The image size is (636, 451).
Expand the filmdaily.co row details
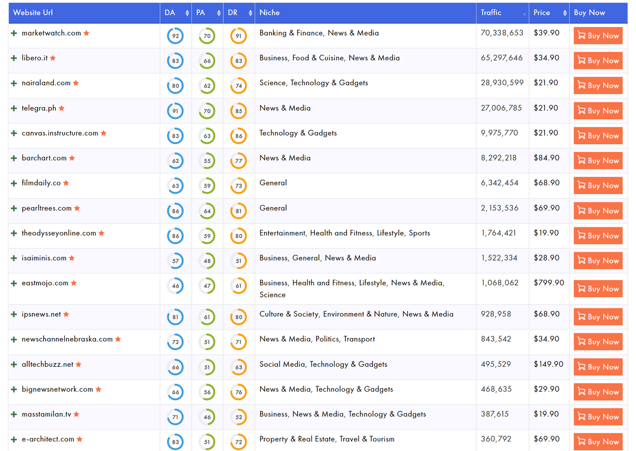14,183
